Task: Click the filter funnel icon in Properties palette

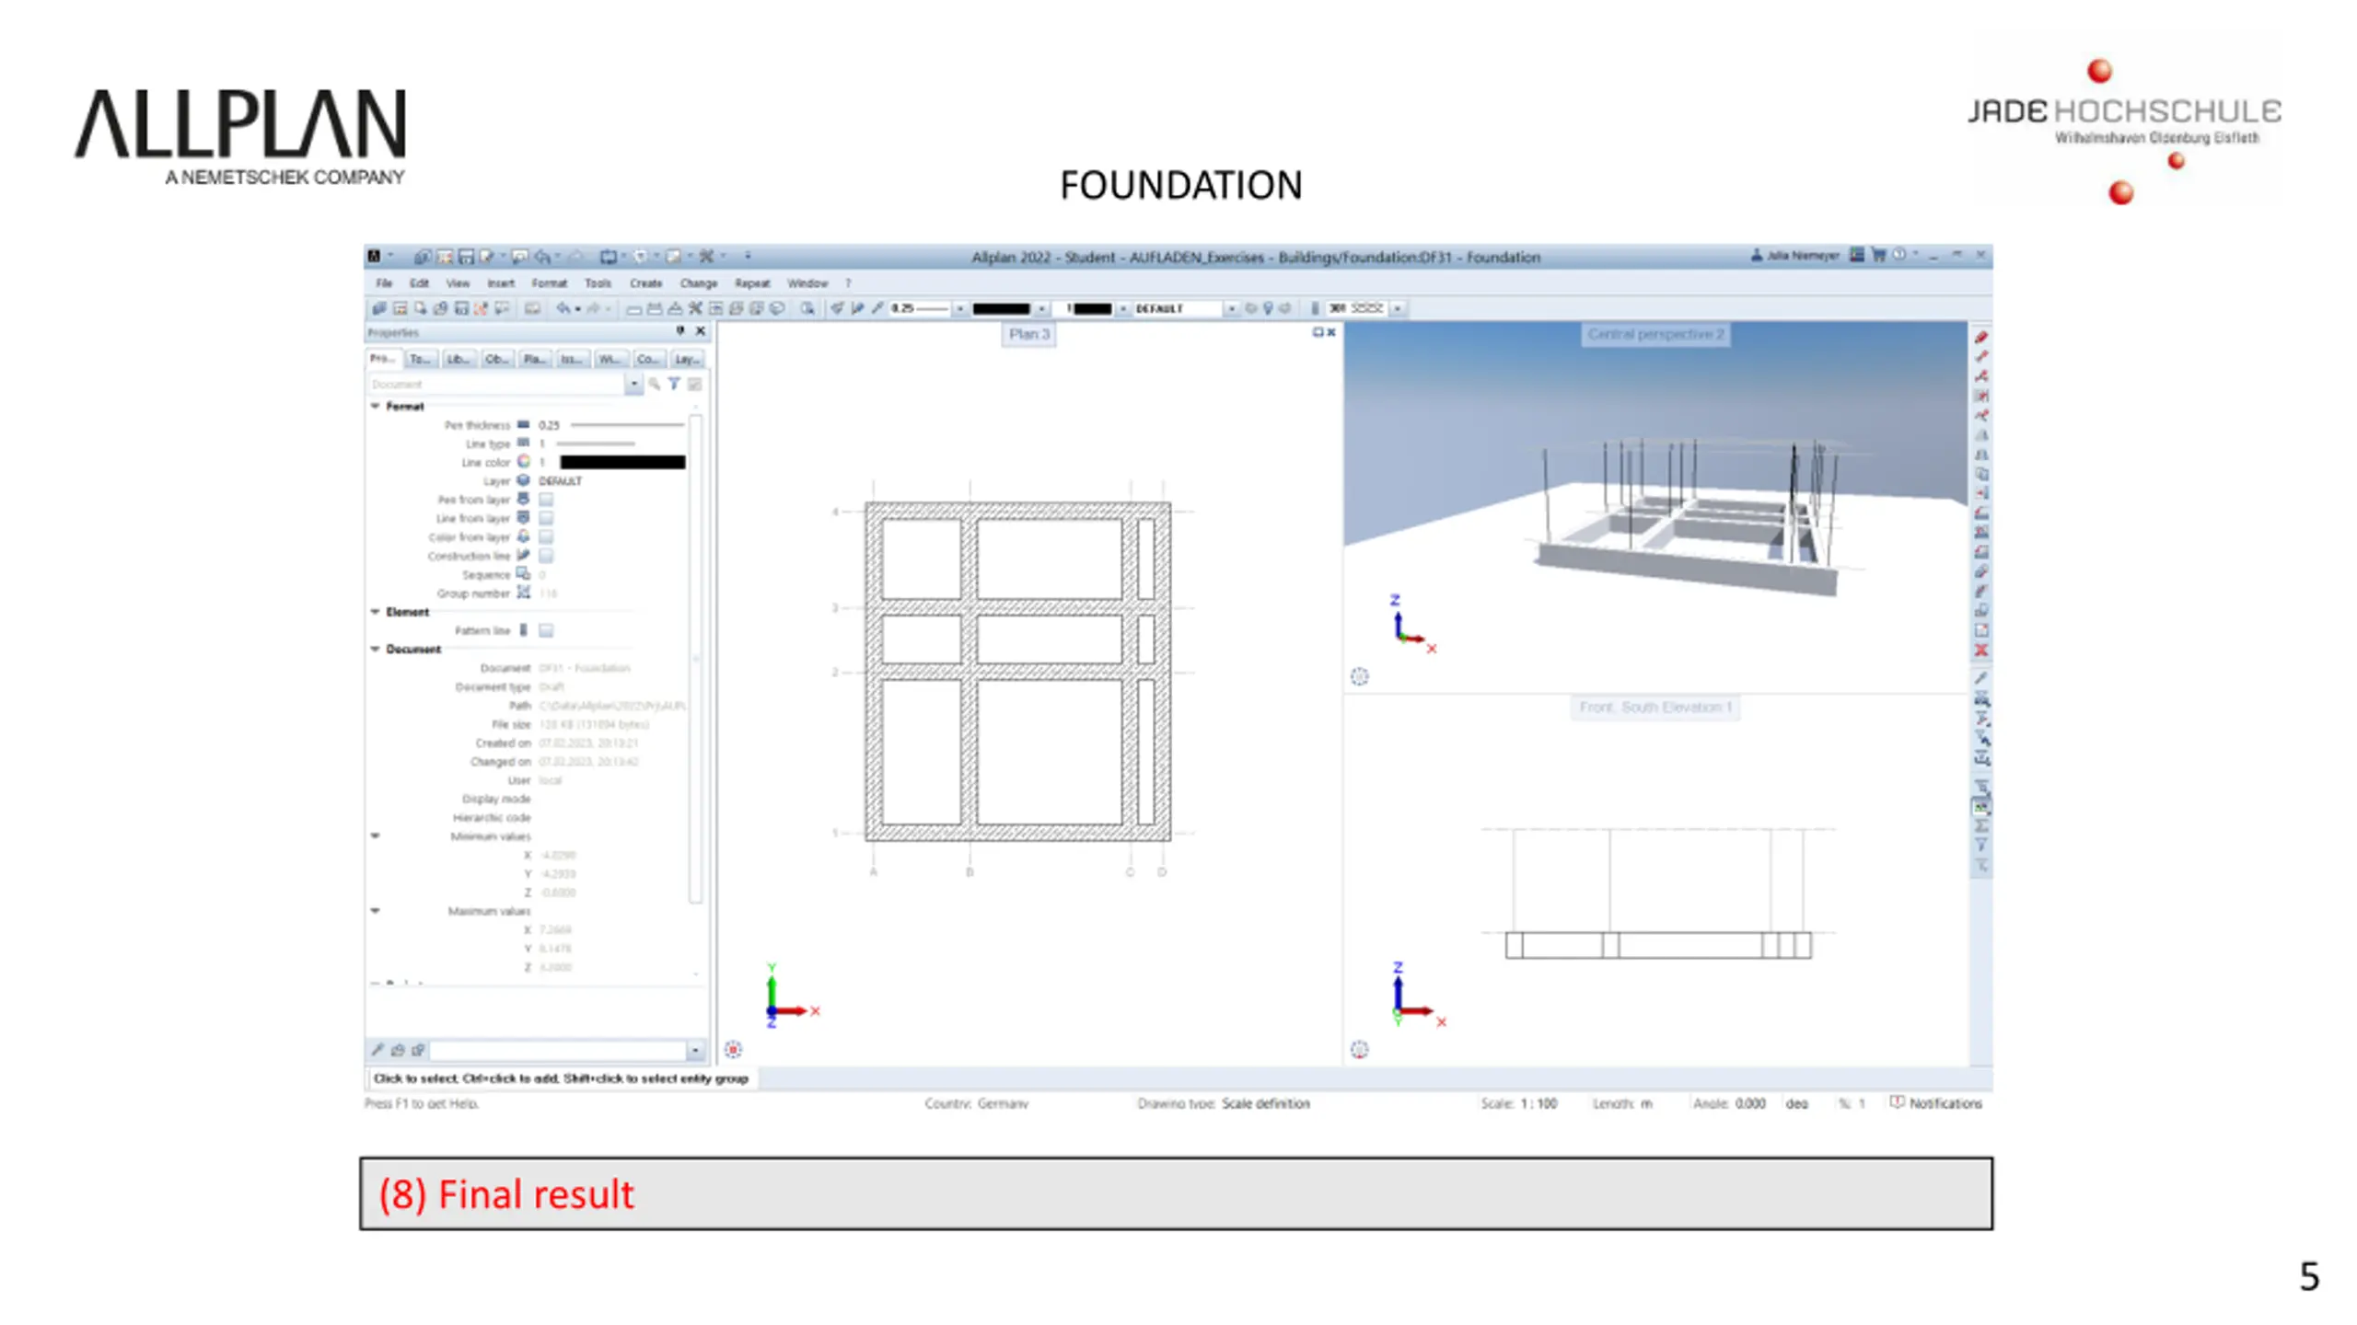Action: [x=674, y=384]
